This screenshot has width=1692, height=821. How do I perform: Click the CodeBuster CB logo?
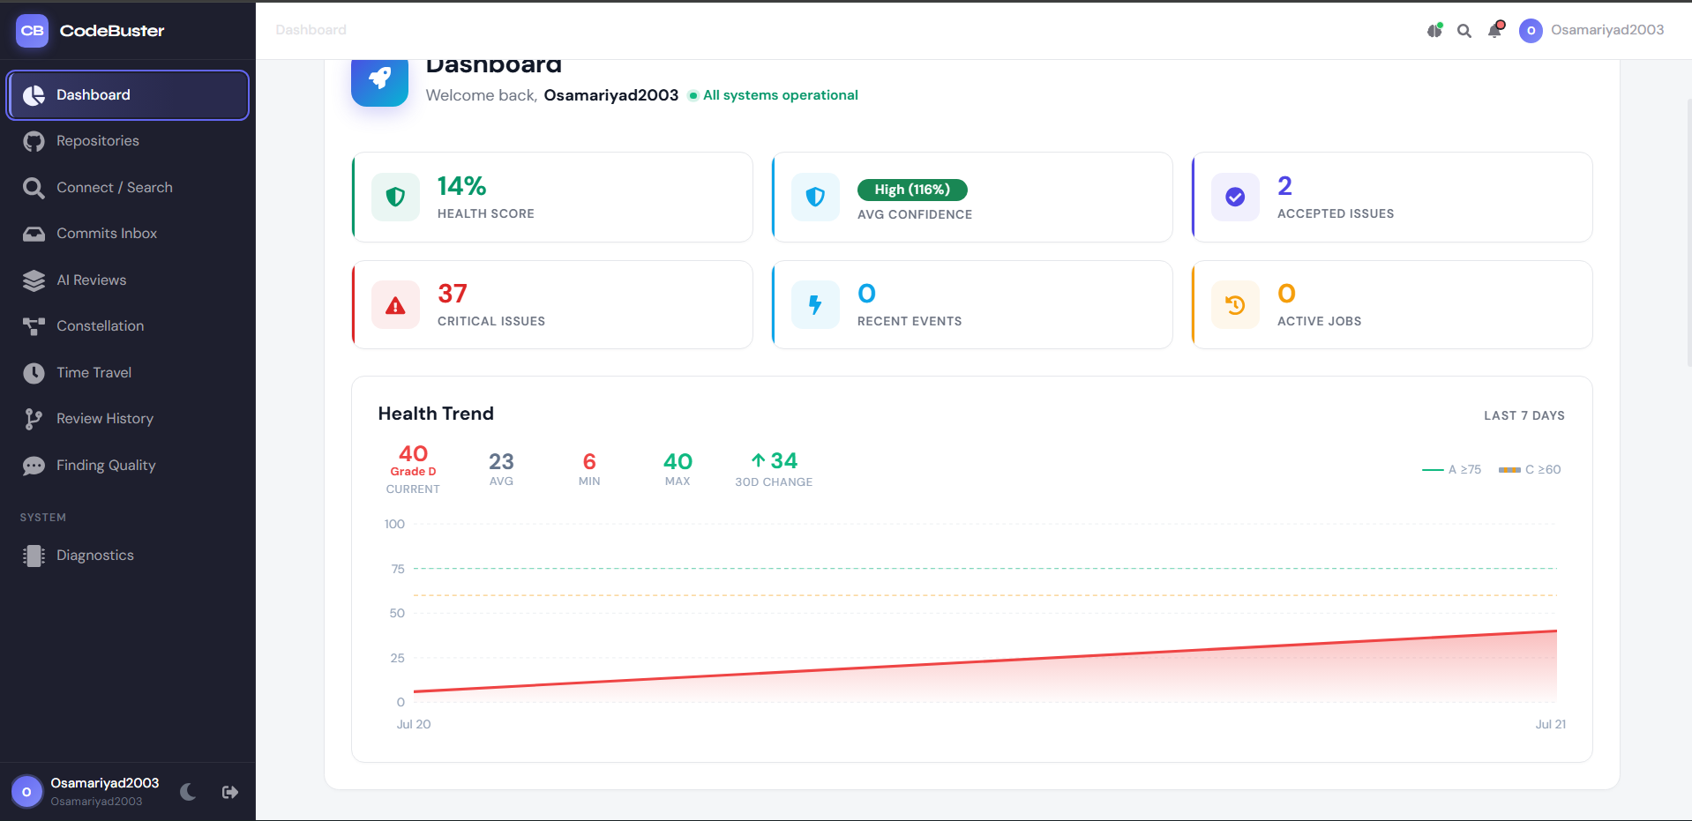[x=33, y=31]
